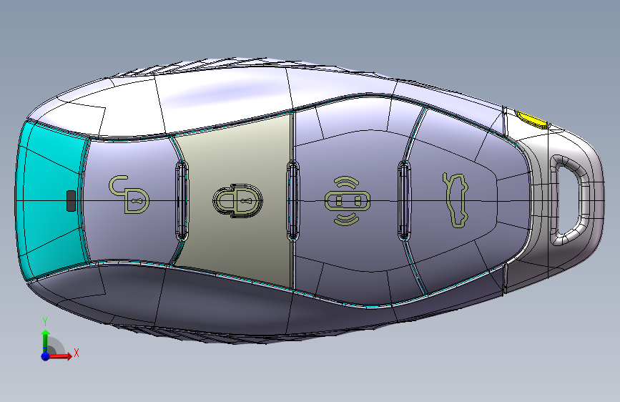Pick the car alarm signal symbol

[x=347, y=201]
